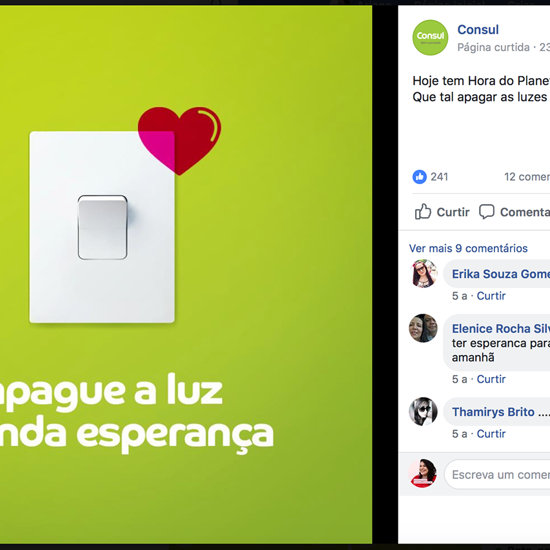This screenshot has height=550, width=550.
Task: Open Thamirys Brito profile picture
Action: tap(423, 411)
